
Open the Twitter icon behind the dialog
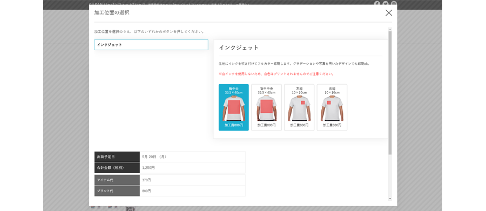[385, 3]
